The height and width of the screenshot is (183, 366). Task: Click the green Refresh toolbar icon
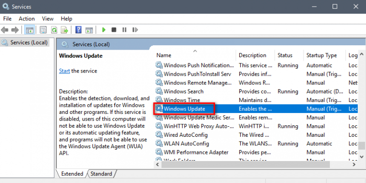pos(54,30)
